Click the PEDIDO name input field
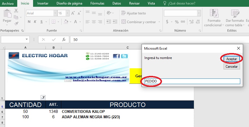The image size is (249, 127). 192,81
